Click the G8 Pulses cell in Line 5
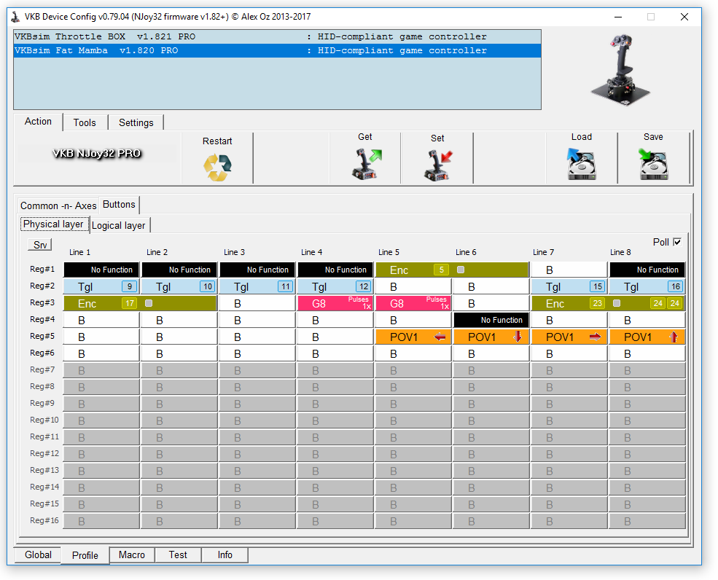718x580 pixels. tap(413, 304)
